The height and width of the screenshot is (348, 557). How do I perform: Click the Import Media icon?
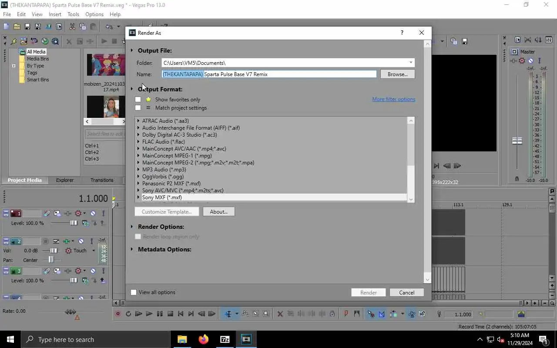(24, 41)
